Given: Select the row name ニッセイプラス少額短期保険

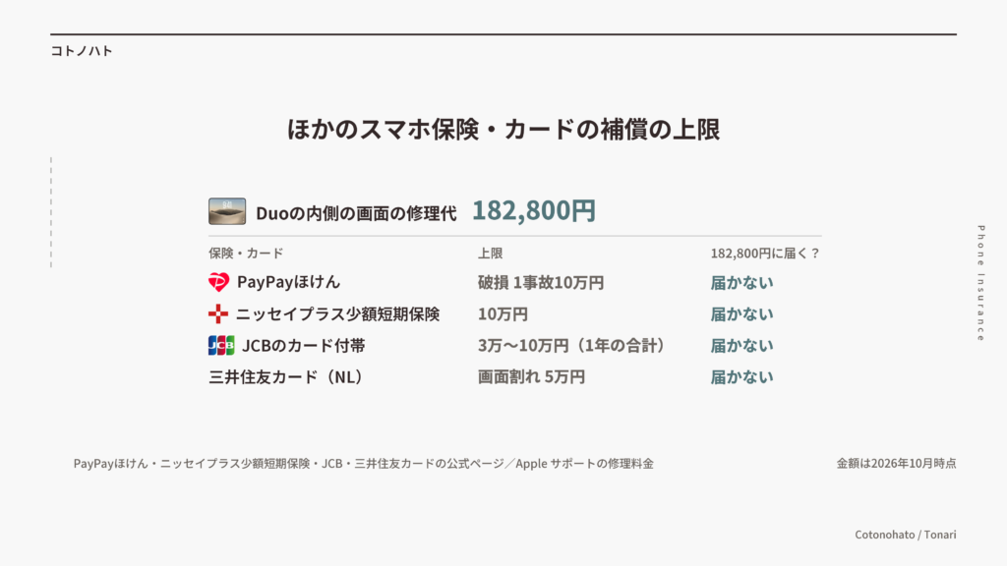Looking at the screenshot, I should [338, 313].
